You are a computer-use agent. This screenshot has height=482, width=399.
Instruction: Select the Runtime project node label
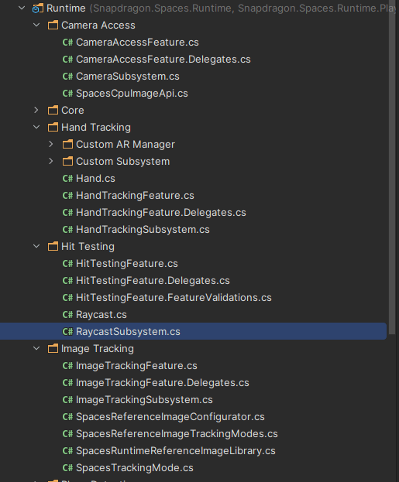click(66, 9)
